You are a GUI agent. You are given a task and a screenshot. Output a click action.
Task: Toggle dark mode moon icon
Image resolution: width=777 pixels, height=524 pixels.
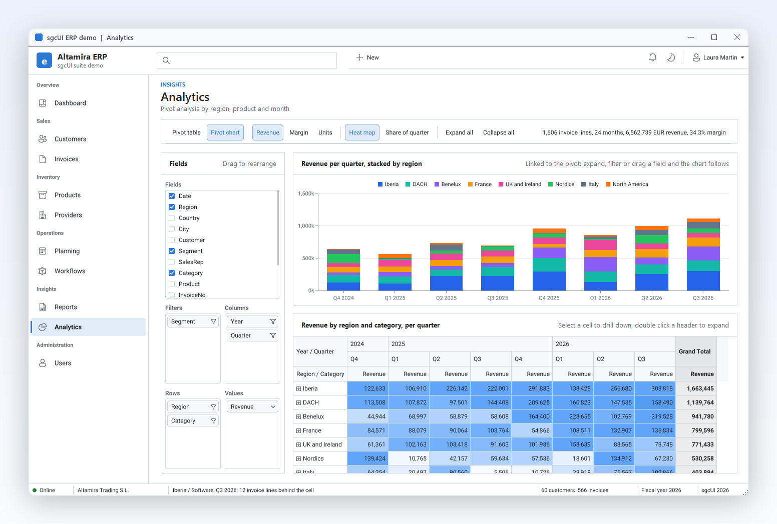671,57
